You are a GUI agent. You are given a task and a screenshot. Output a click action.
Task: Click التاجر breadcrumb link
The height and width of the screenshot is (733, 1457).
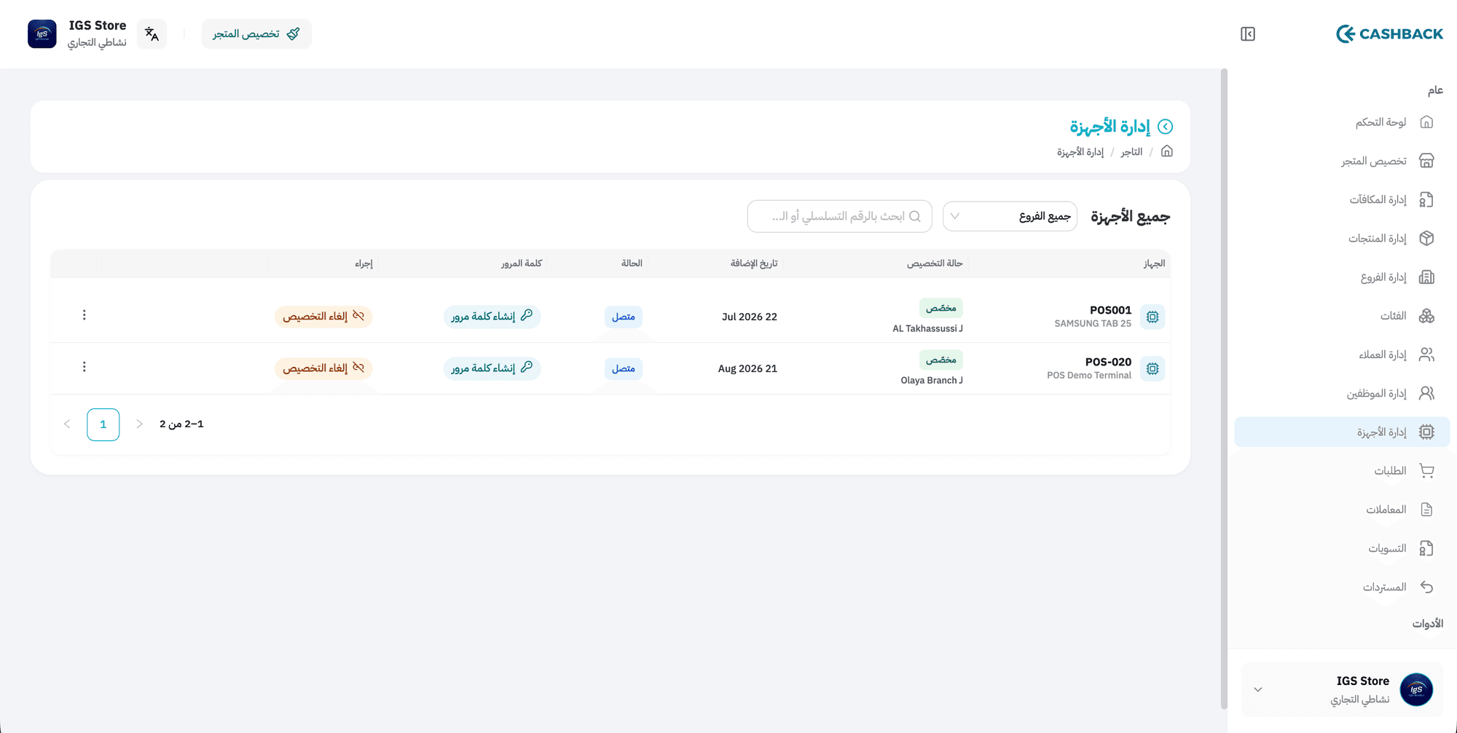[x=1131, y=152]
